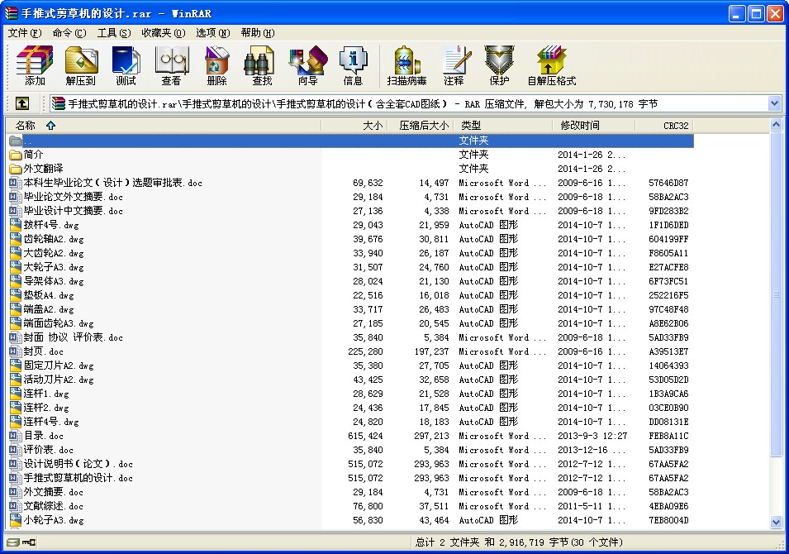Click the 自解压格式 (SFX) icon
This screenshot has height=554, width=789.
551,66
